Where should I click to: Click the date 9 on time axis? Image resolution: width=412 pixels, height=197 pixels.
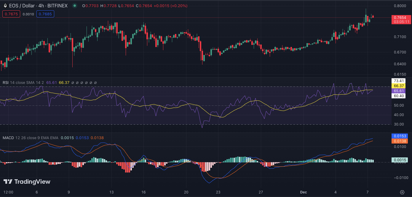[x=69, y=192]
